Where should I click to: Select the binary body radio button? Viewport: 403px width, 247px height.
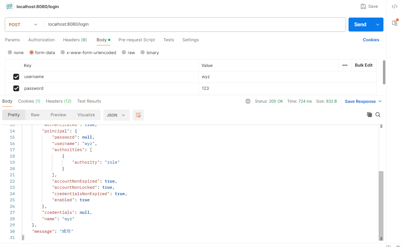coord(143,52)
